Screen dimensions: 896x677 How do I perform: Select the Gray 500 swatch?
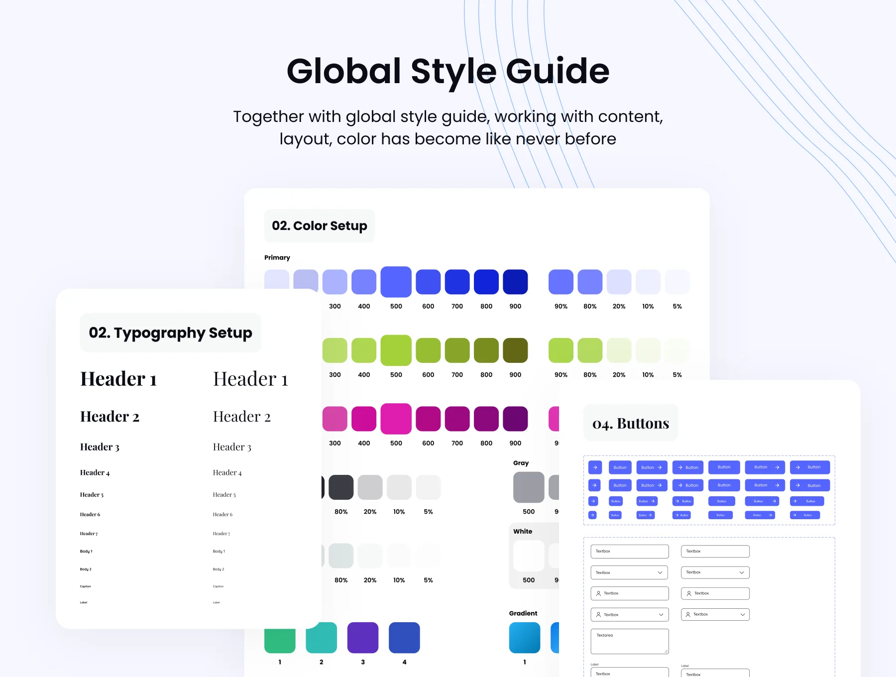529,487
